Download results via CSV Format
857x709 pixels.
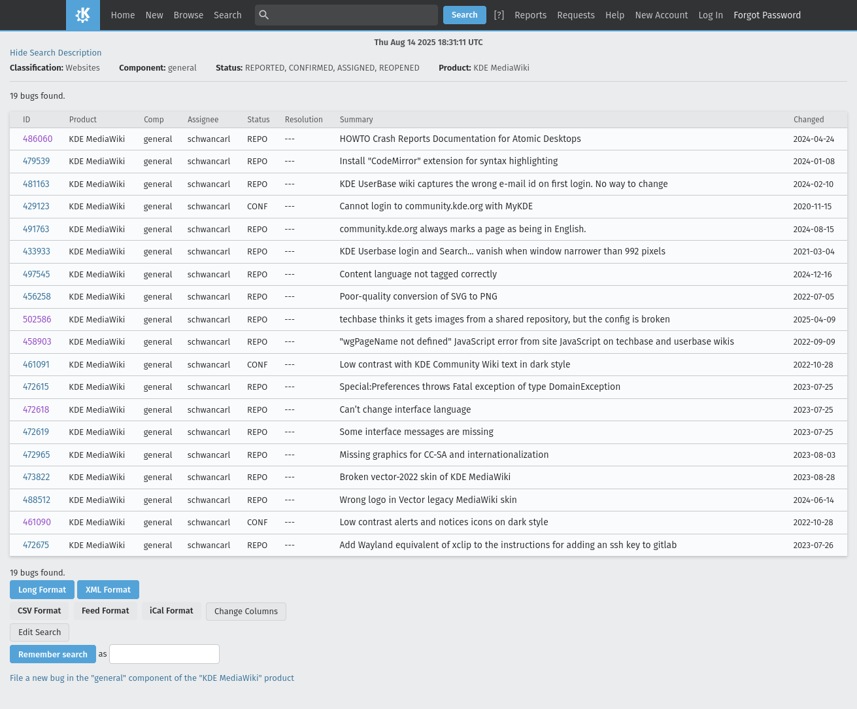(39, 611)
